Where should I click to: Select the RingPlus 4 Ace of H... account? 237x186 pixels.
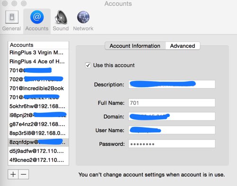[38, 61]
